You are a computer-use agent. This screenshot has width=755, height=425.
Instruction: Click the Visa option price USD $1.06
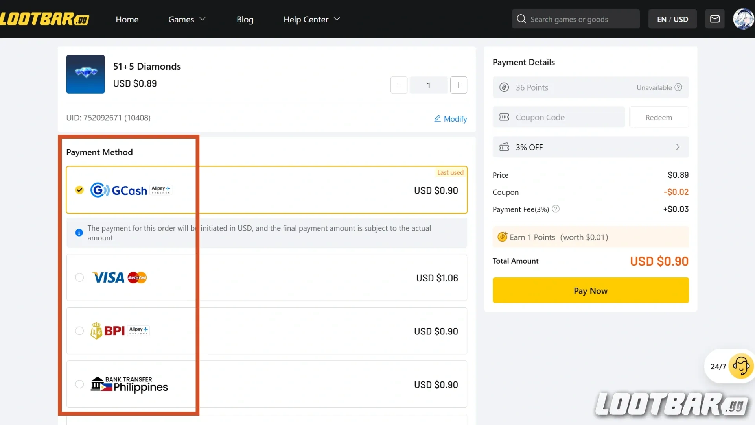(437, 278)
